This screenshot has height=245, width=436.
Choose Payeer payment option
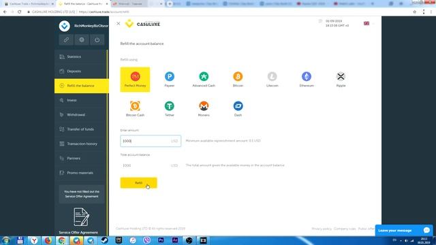(170, 80)
